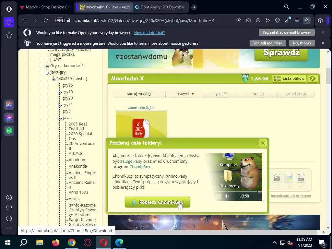Dismiss mouse gesture notification bar
The width and height of the screenshot is (332, 249).
pos(323,43)
